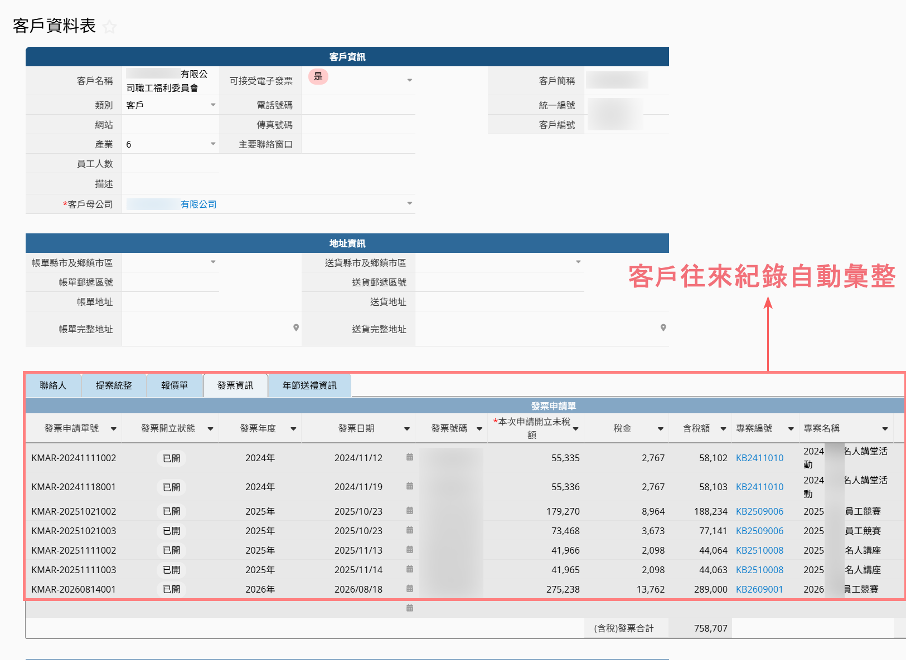Click map pin icon for 帳單完整地址
The width and height of the screenshot is (906, 660).
(296, 327)
